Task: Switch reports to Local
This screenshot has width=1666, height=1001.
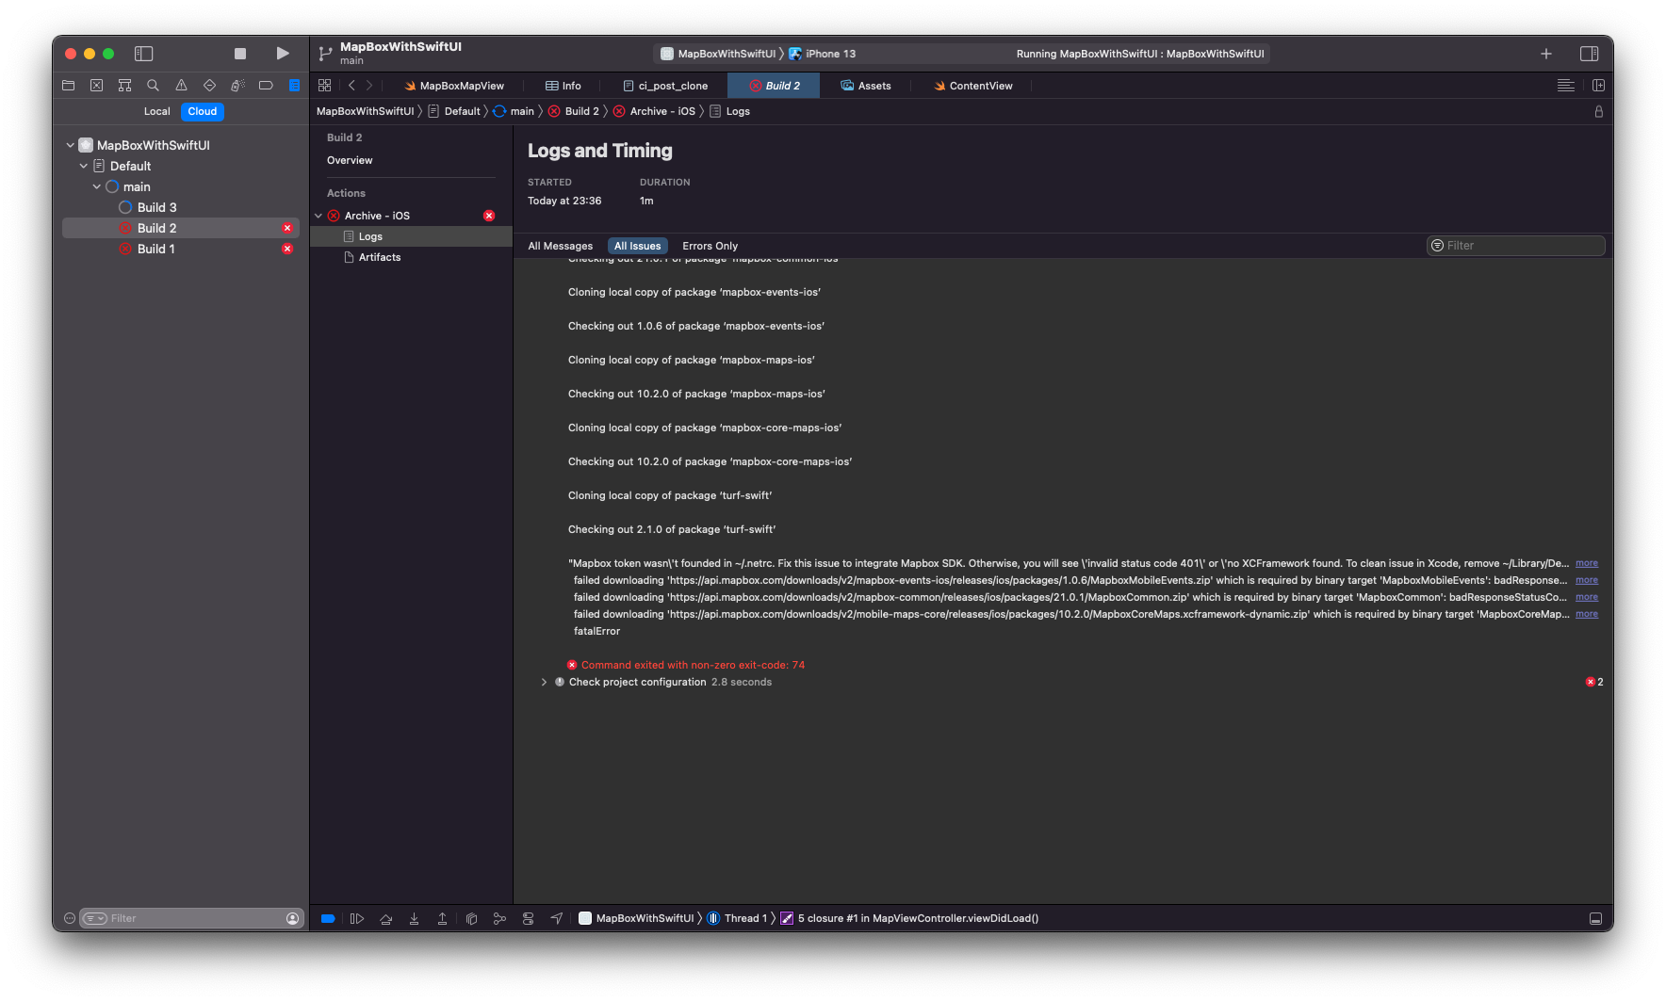Action: tap(156, 111)
